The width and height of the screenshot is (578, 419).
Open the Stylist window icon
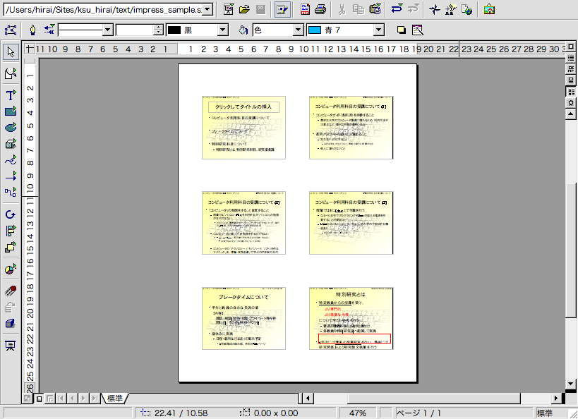[451, 10]
